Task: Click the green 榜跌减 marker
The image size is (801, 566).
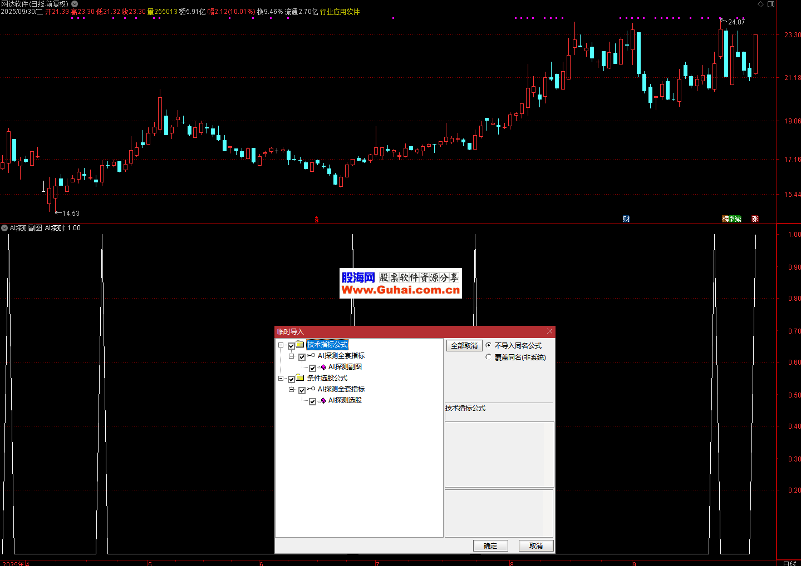Action: (x=731, y=219)
